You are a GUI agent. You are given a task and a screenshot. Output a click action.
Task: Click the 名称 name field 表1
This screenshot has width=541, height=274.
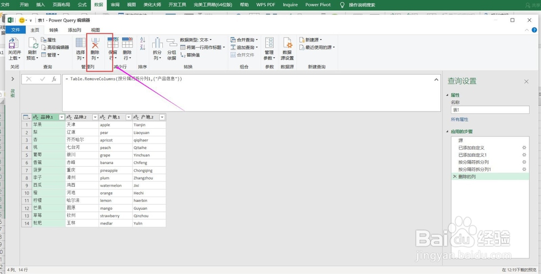tap(490, 110)
